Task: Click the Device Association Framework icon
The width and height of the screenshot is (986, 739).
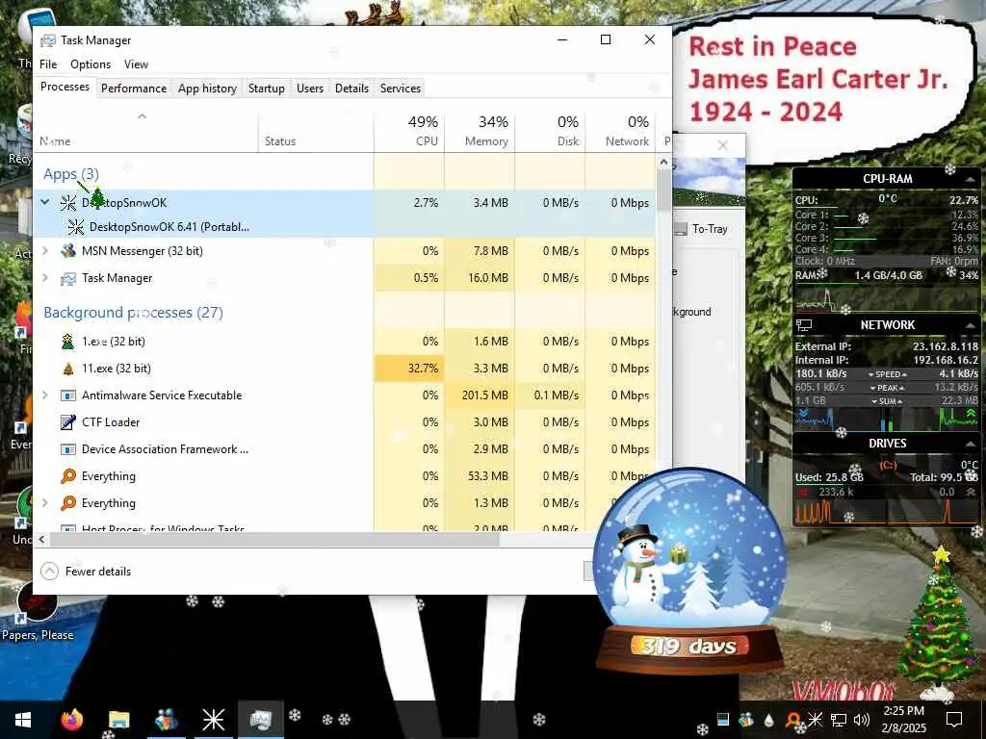Action: [x=68, y=449]
